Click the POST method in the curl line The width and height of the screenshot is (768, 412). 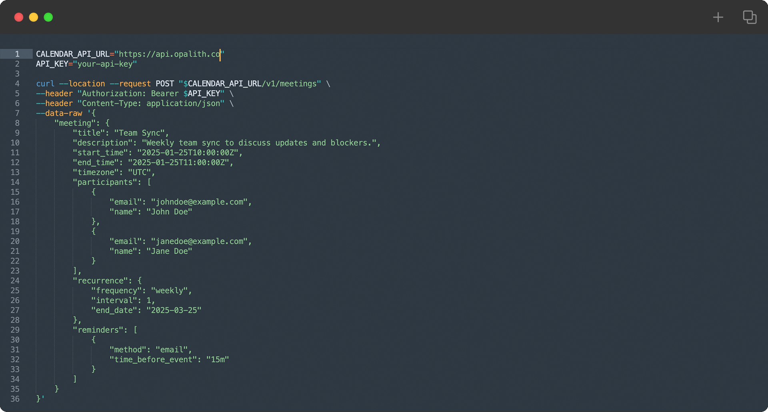165,84
